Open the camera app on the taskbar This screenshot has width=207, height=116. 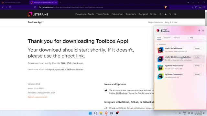point(112,113)
